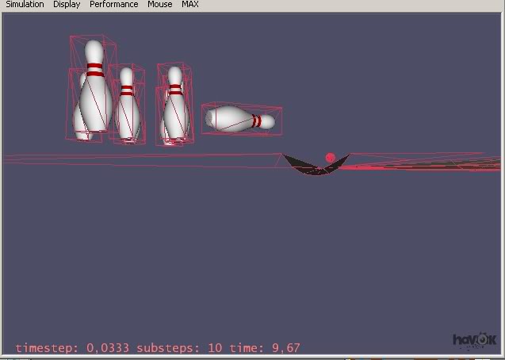Open the Performance menu
The width and height of the screenshot is (505, 360).
click(113, 4)
